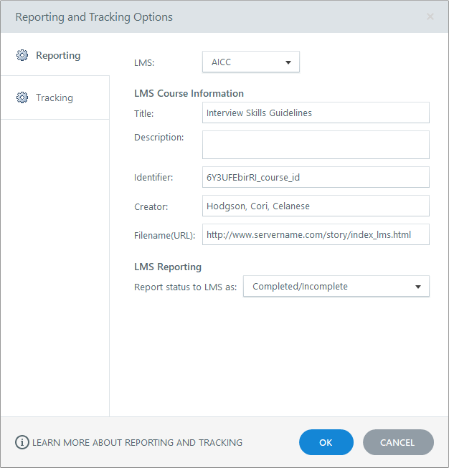
Task: Click the info circle icon at bottom left
Action: [22, 442]
